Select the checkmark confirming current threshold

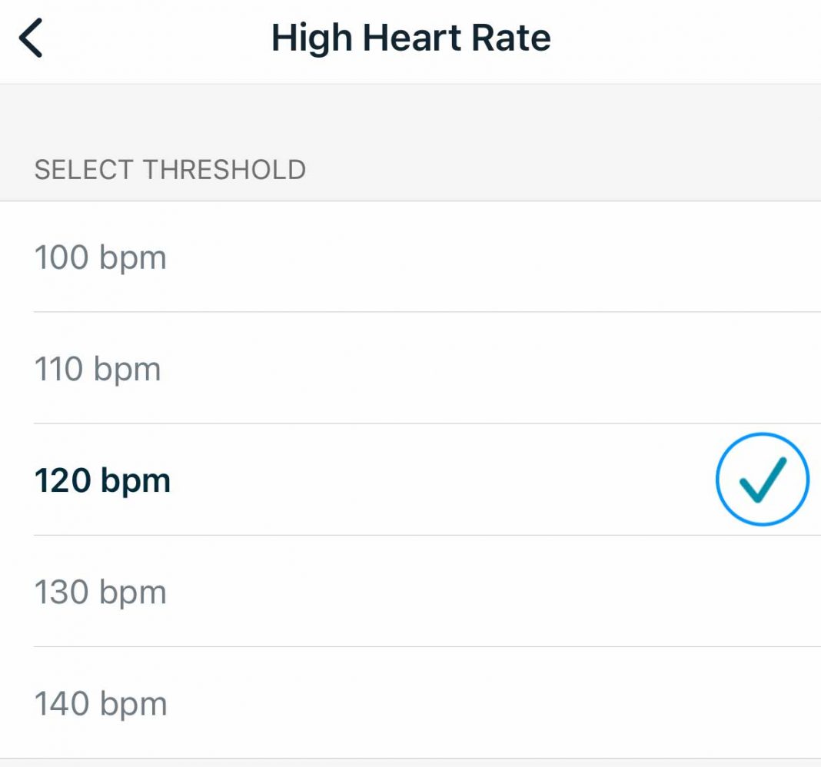[763, 479]
